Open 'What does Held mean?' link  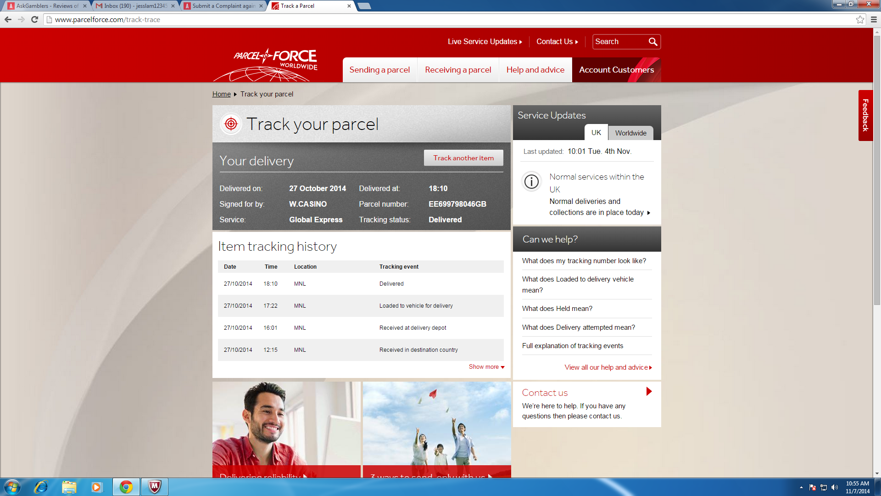(557, 309)
